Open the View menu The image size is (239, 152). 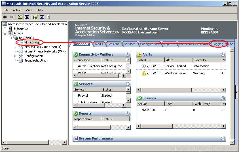tap(29, 10)
